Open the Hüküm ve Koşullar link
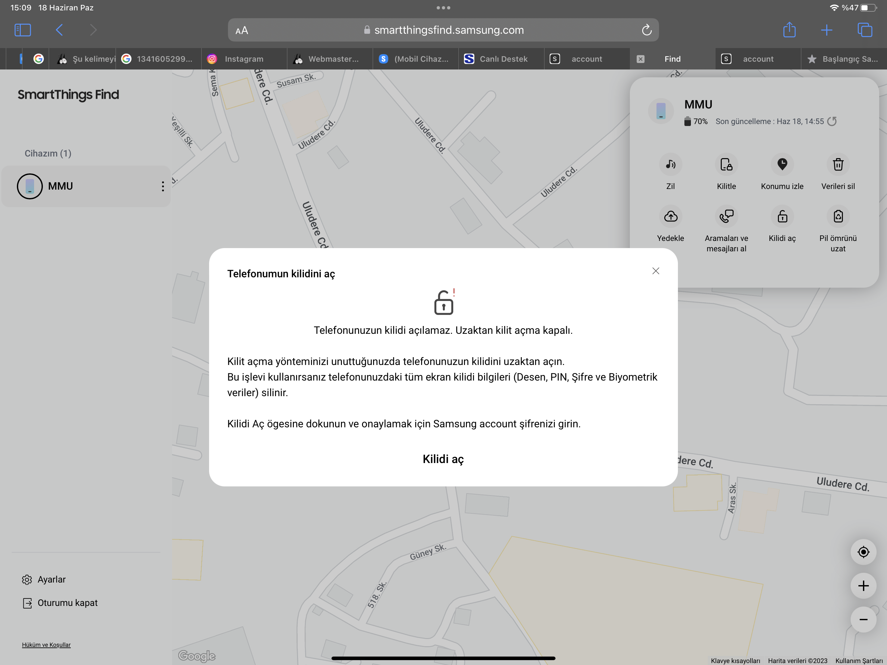This screenshot has width=887, height=665. click(x=46, y=645)
